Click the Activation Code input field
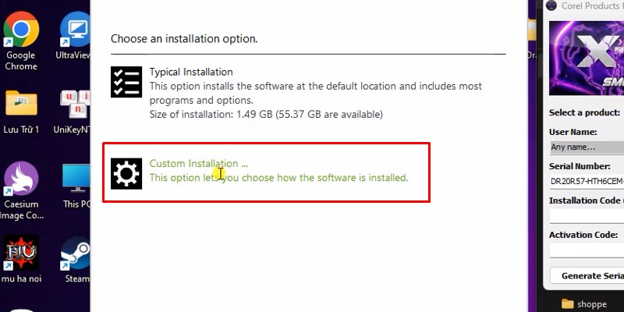 pyautogui.click(x=587, y=250)
